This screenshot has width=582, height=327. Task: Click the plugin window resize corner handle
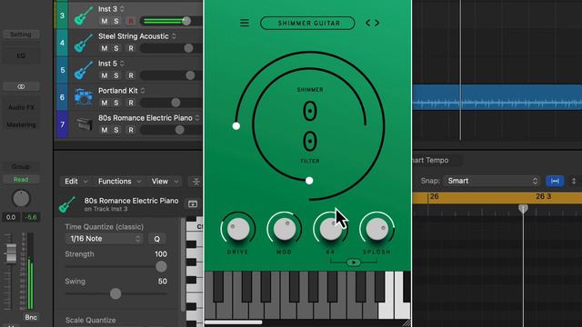click(406, 322)
